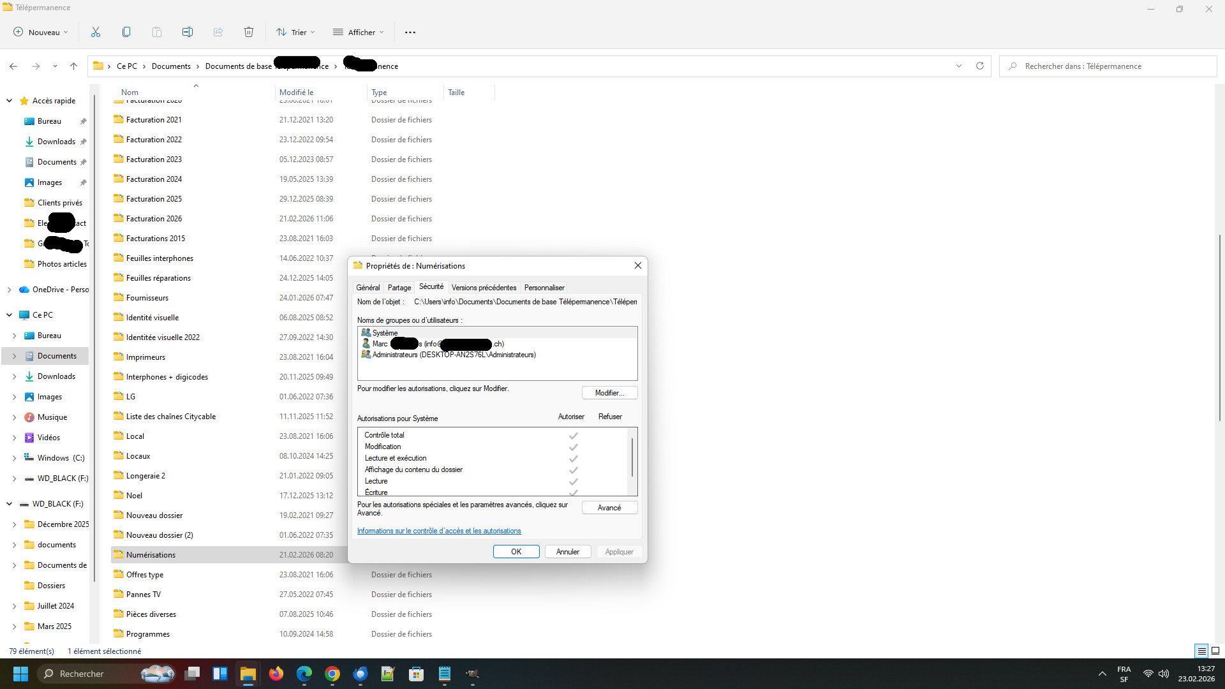Open the address bar history dropdown
Image resolution: width=1225 pixels, height=689 pixels.
[x=958, y=66]
